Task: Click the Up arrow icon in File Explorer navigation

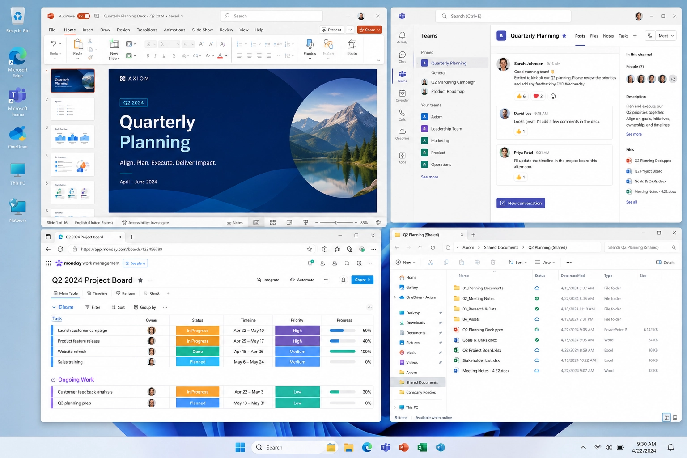Action: click(420, 247)
